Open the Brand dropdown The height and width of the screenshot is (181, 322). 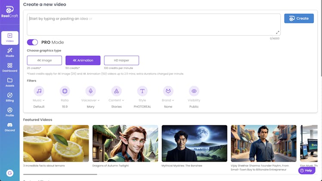(168, 100)
